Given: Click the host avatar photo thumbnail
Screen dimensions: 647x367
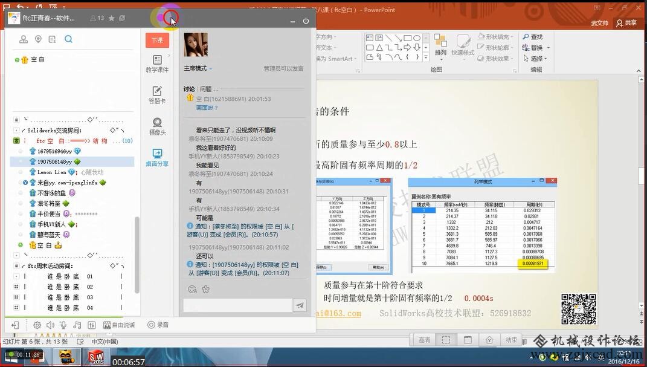Looking at the screenshot, I should point(196,45).
